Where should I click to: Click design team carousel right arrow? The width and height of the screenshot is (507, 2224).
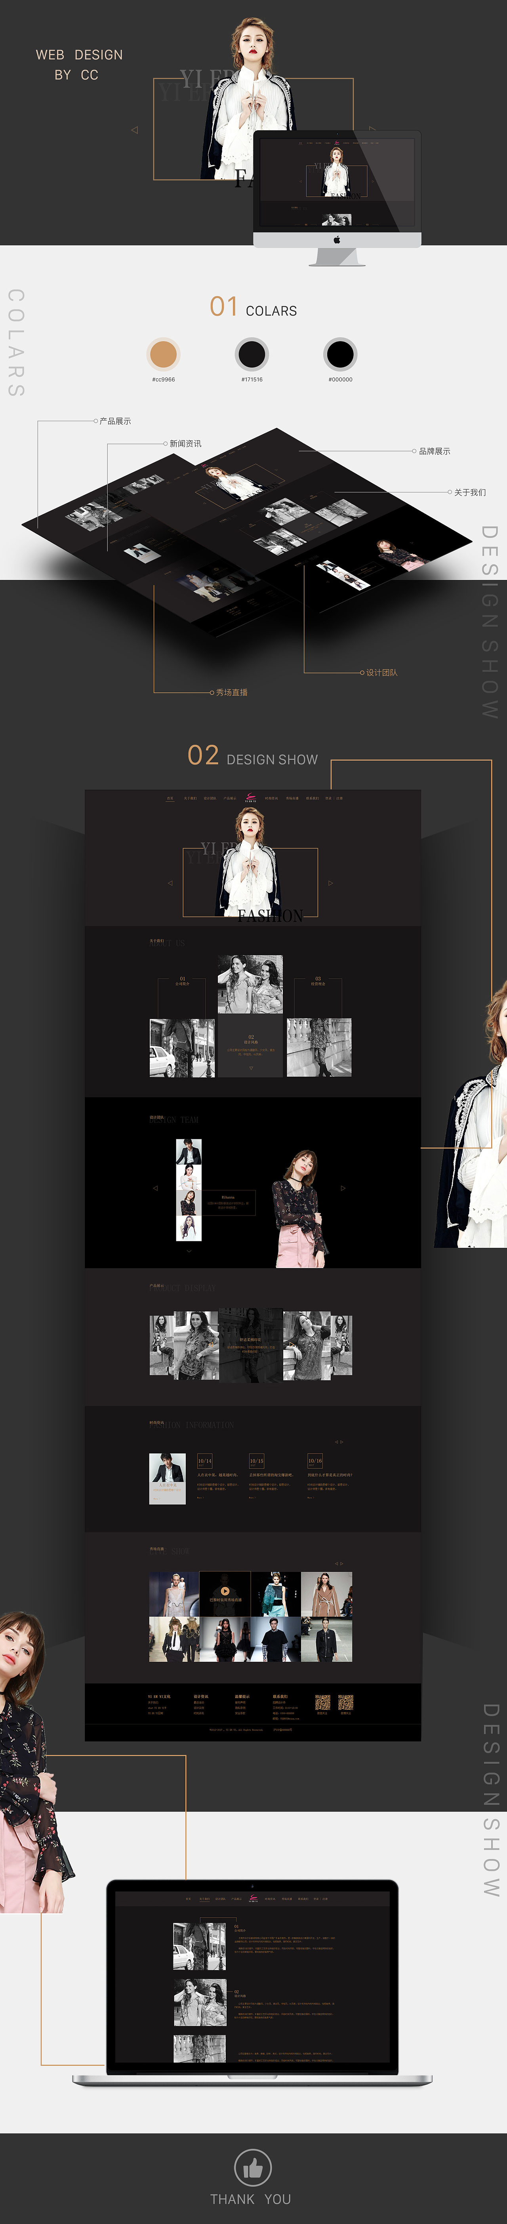[343, 1188]
